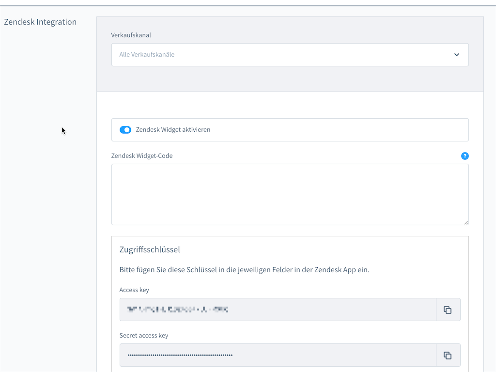Click the Zendesk Integration section title
This screenshot has height=372, width=496.
(x=40, y=22)
